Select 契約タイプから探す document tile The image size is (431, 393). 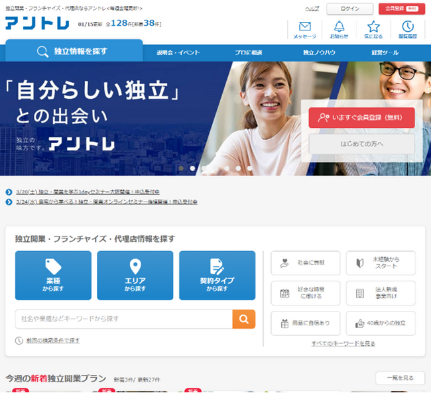pos(217,275)
